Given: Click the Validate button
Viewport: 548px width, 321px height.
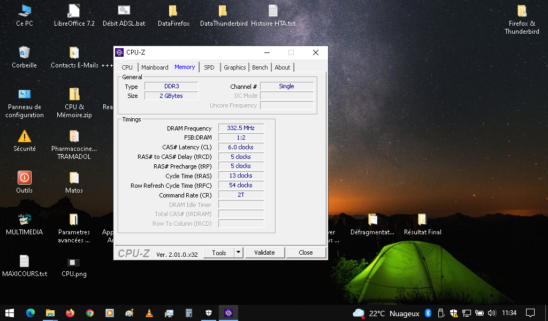Looking at the screenshot, I should point(264,253).
